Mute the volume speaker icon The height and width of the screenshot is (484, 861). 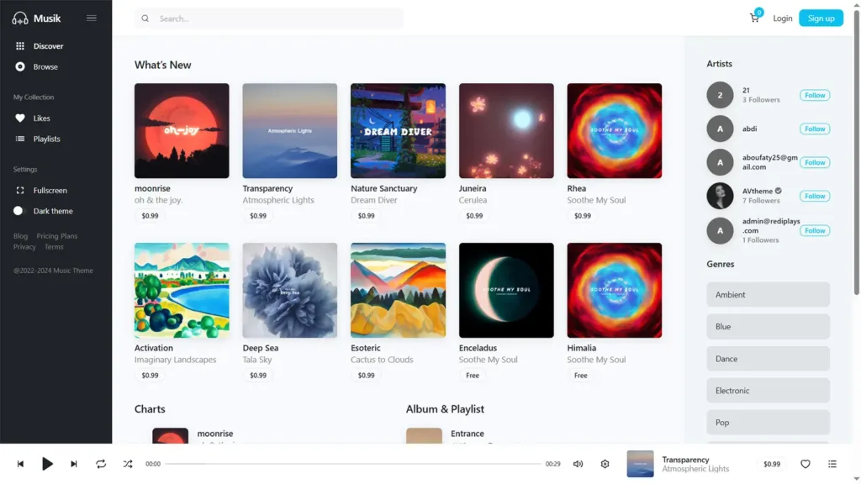[x=578, y=464]
